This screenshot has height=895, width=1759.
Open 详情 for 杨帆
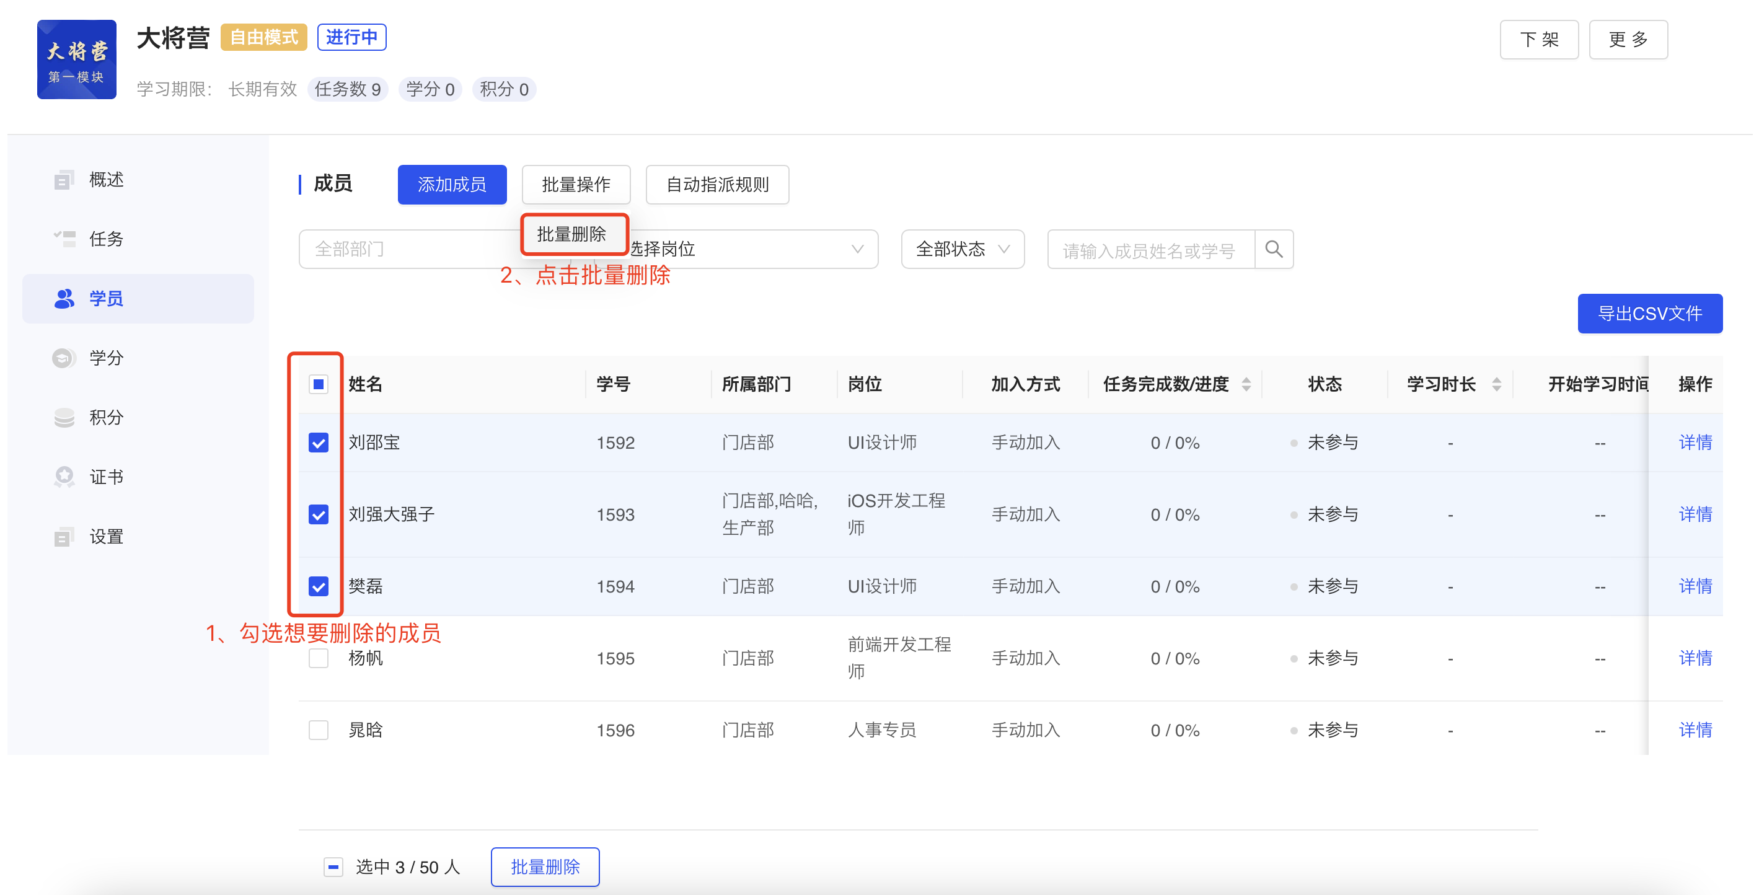(x=1695, y=658)
